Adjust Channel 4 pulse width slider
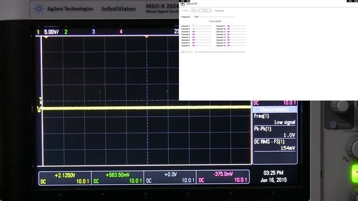 pos(202,35)
